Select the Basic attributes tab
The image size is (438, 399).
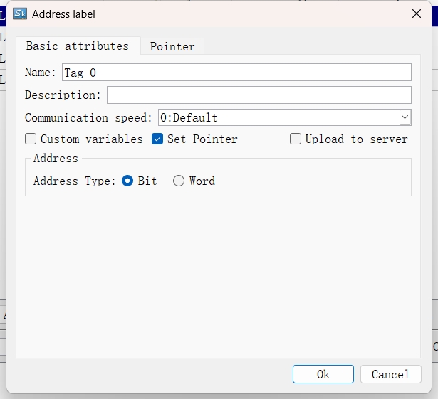pos(78,46)
